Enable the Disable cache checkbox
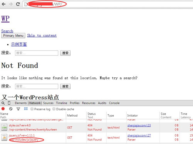 click(x=54, y=109)
